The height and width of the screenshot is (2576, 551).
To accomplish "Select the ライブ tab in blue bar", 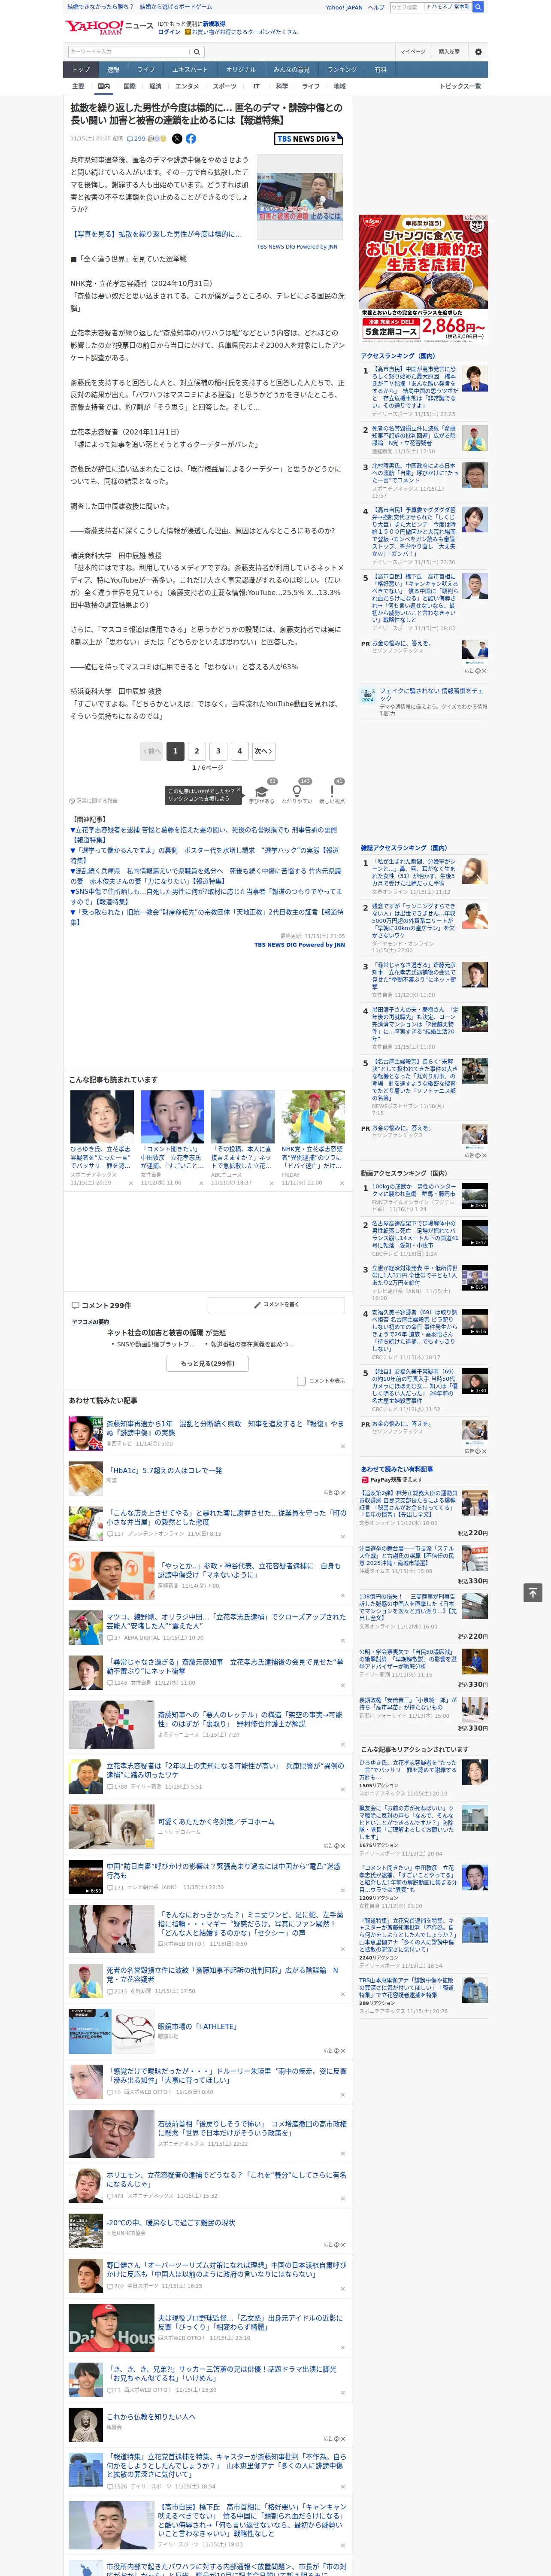I will click(146, 70).
